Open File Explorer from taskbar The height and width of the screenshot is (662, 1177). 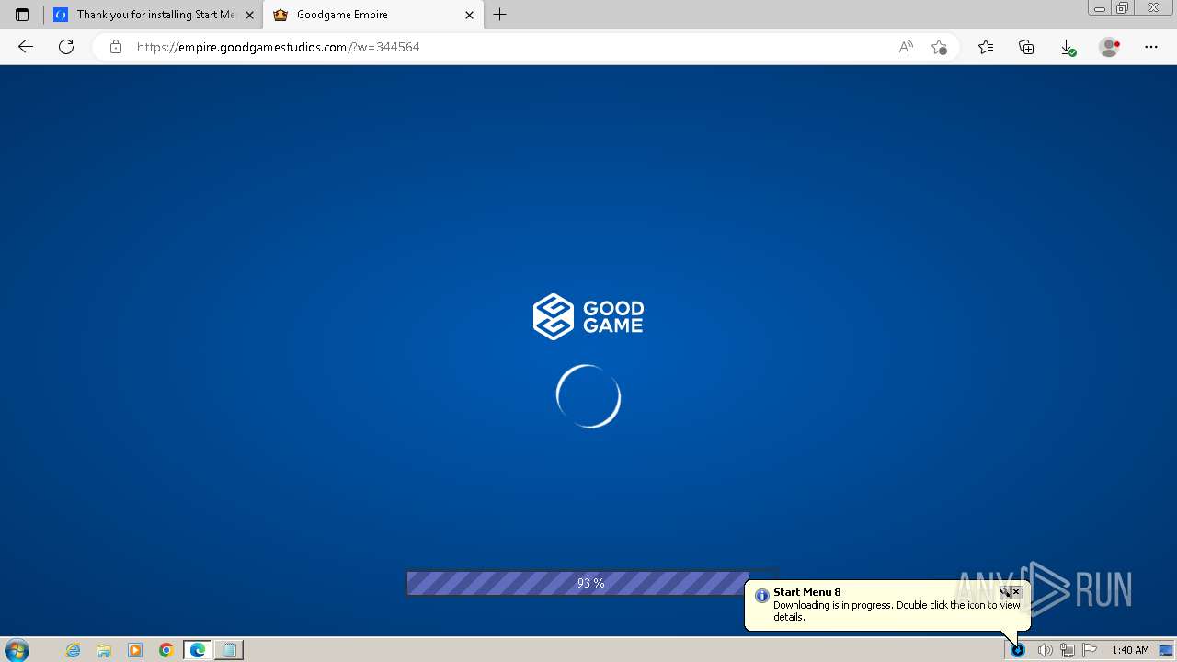104,650
